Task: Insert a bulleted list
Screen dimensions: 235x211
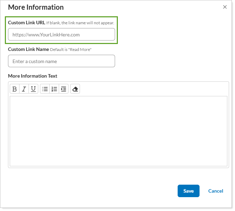Action: pos(45,89)
